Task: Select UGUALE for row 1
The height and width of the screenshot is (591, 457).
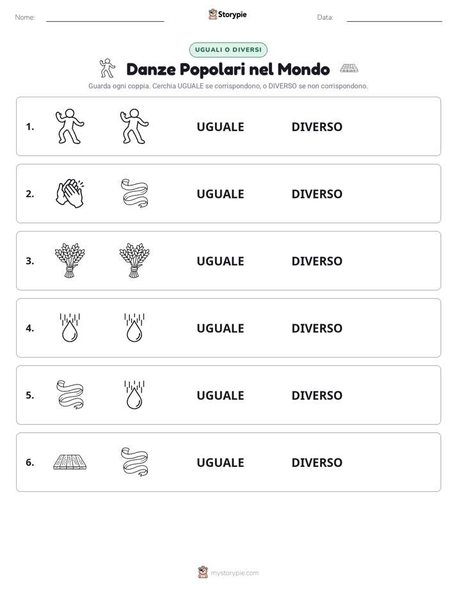Action: (x=220, y=127)
